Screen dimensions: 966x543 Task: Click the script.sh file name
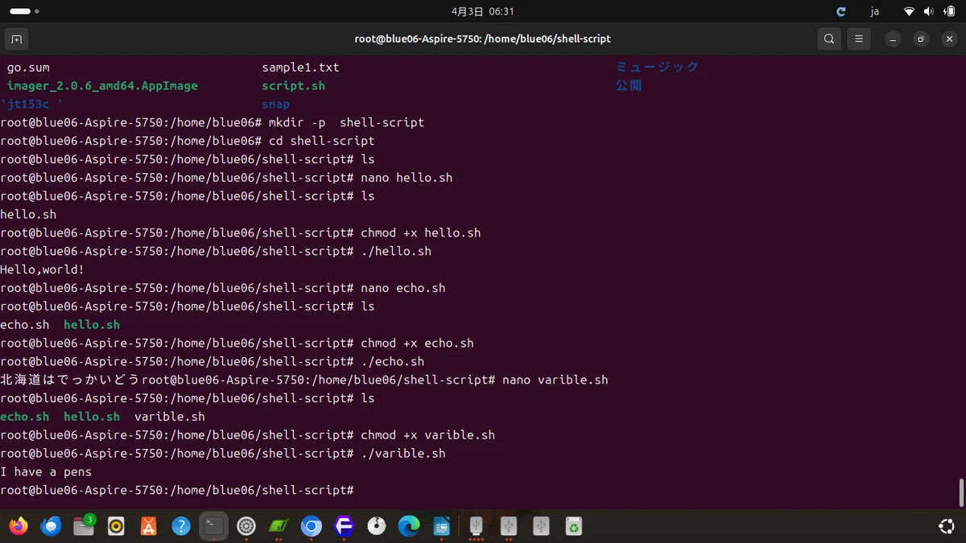[x=293, y=86]
